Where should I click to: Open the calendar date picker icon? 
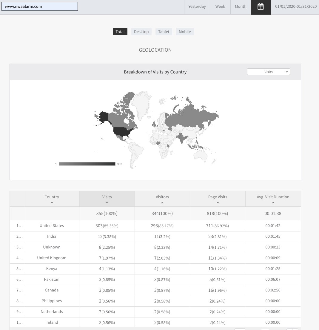(x=261, y=7)
